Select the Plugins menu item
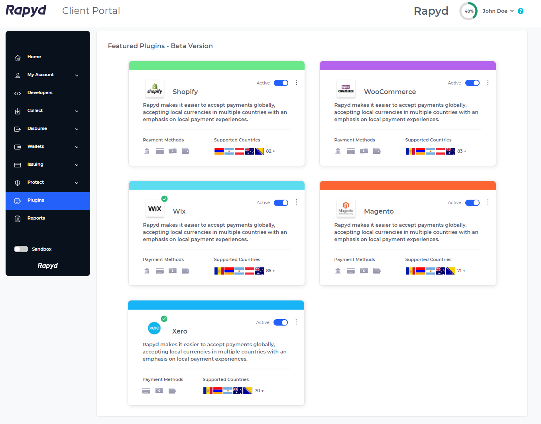Image resolution: width=541 pixels, height=424 pixels. [x=48, y=201]
